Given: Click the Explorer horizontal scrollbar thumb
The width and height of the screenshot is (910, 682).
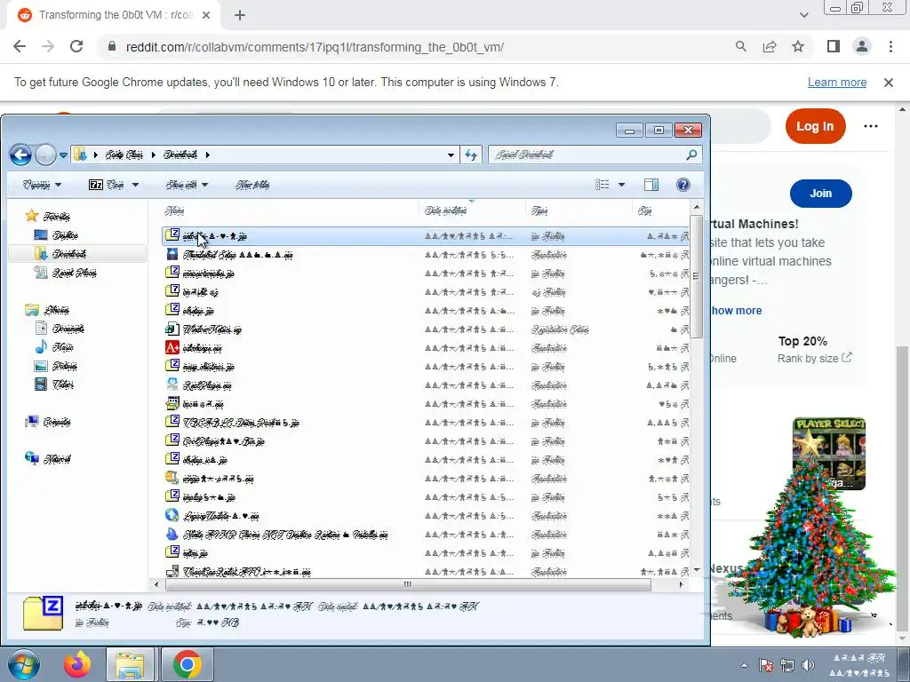Looking at the screenshot, I should [407, 584].
